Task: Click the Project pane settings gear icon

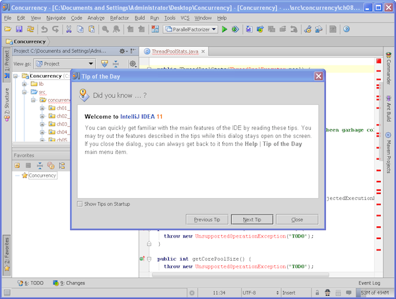Action: (x=133, y=64)
